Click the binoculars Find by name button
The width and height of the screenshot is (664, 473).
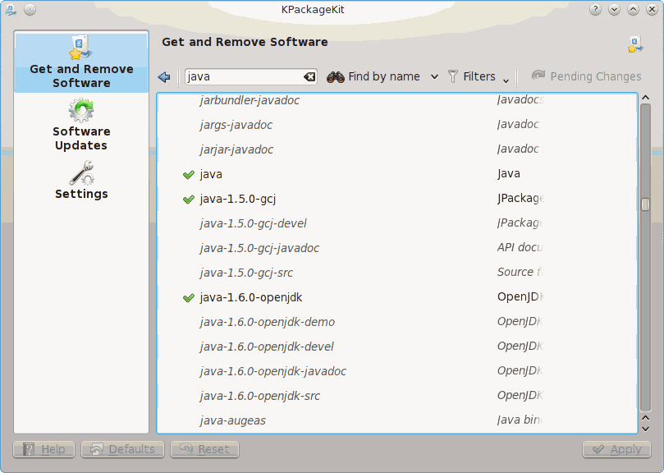[373, 76]
